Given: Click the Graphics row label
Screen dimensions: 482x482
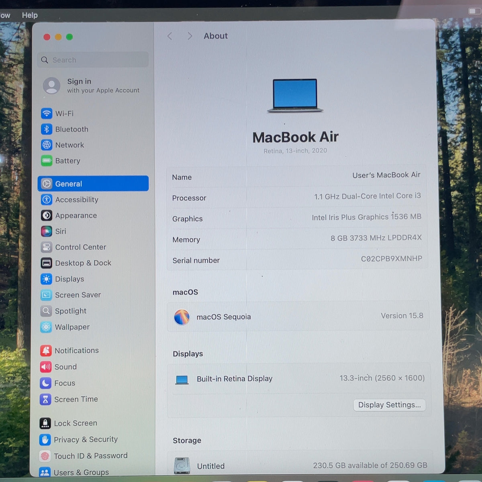Looking at the screenshot, I should [187, 219].
